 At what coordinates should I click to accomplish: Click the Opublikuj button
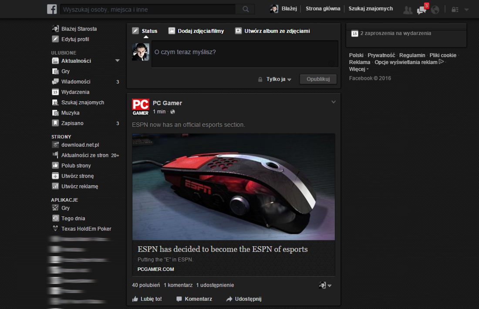318,79
